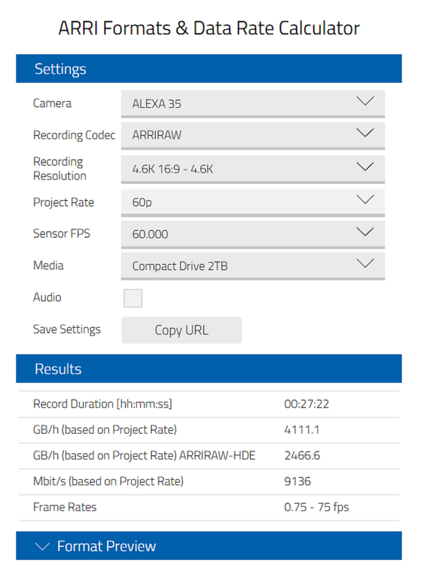Viewport: 422px width, 568px height.
Task: Click the Recording Resolution label
Action: [x=60, y=168]
